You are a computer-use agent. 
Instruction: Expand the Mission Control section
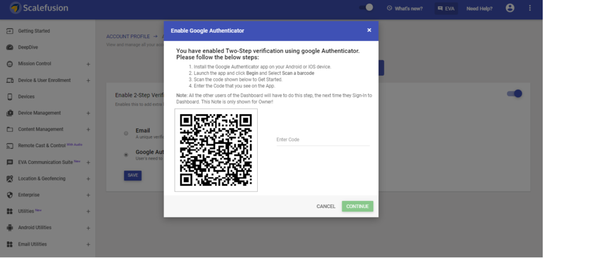coord(88,64)
